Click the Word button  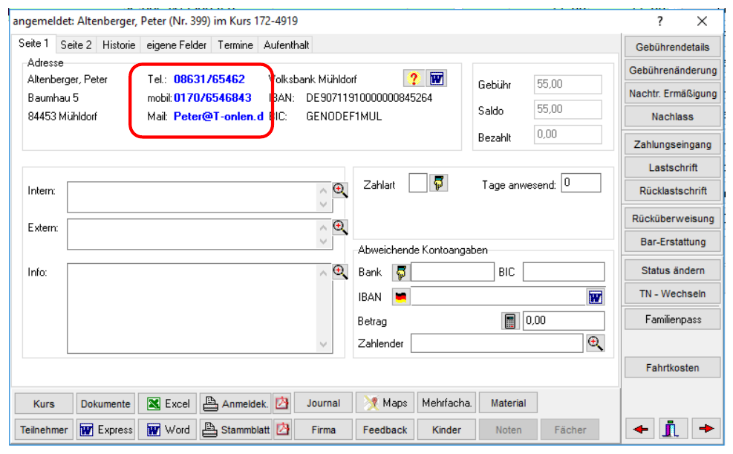(168, 429)
